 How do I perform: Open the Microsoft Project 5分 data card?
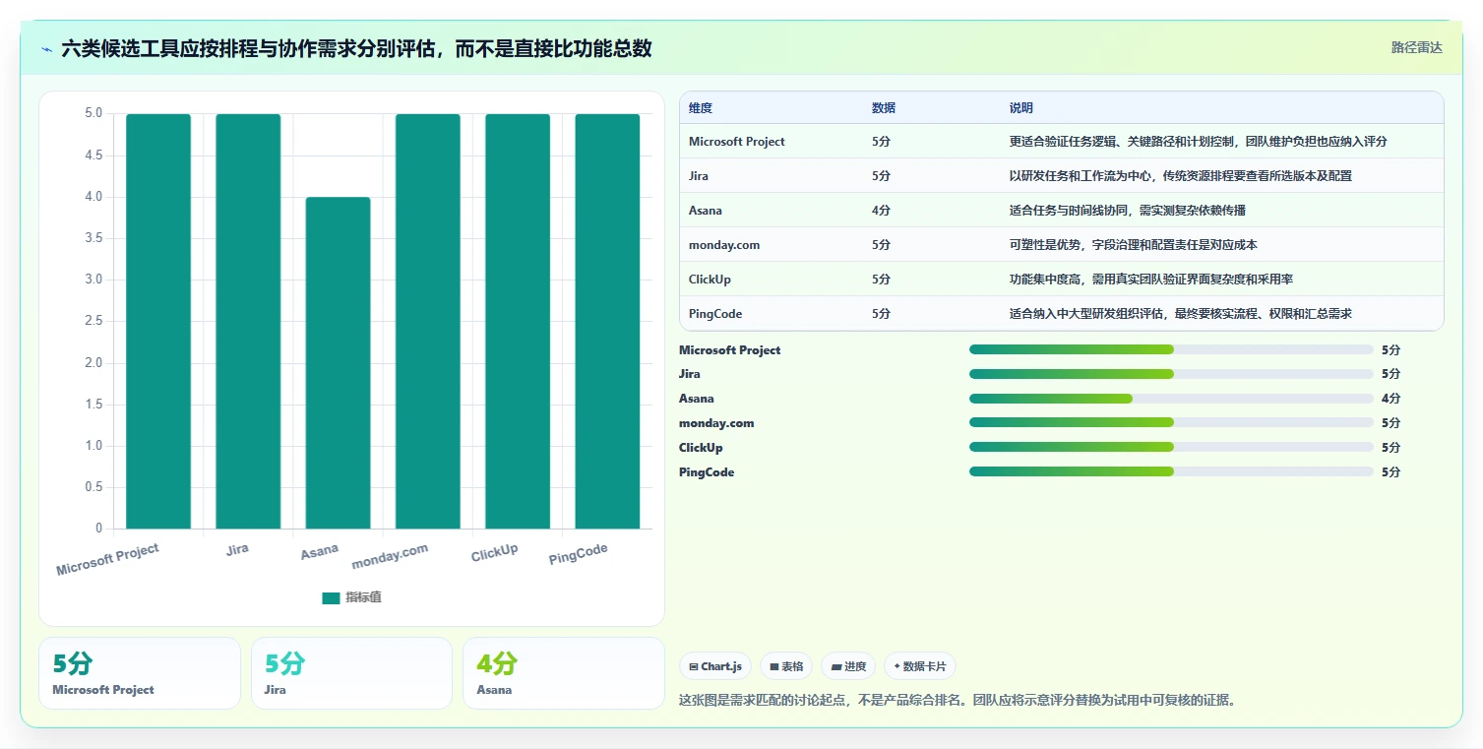coord(140,673)
